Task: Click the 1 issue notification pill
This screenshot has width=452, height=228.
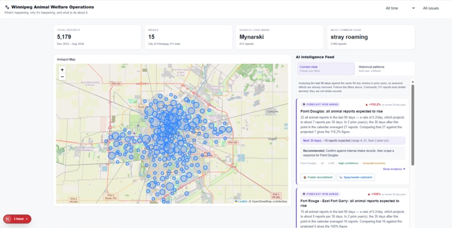Action: 17,219
